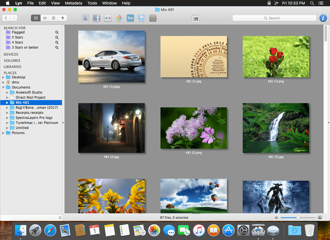
Task: Select the 5 Stars smart search
Action: click(x=17, y=37)
